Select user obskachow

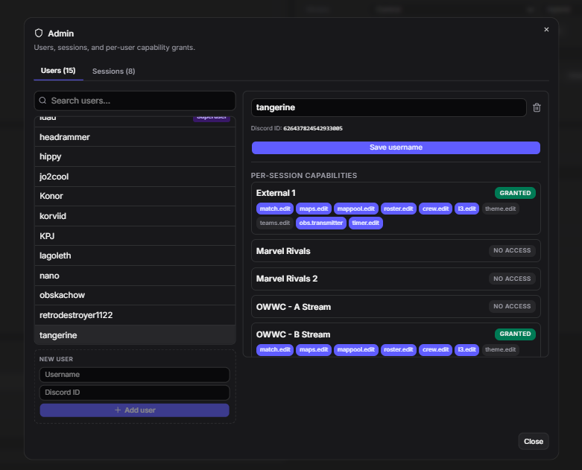(x=135, y=295)
